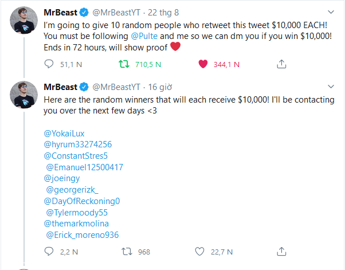Open more options on winners tweet
345x270 pixels.
[331, 87]
